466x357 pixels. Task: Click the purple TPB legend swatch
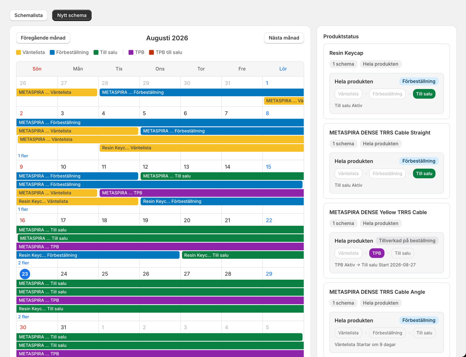pos(131,52)
